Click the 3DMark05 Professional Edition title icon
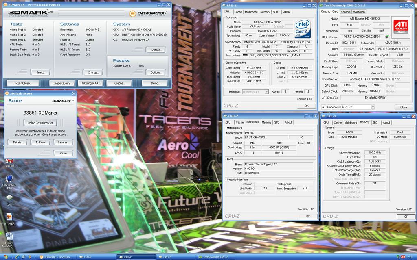 (5, 5)
